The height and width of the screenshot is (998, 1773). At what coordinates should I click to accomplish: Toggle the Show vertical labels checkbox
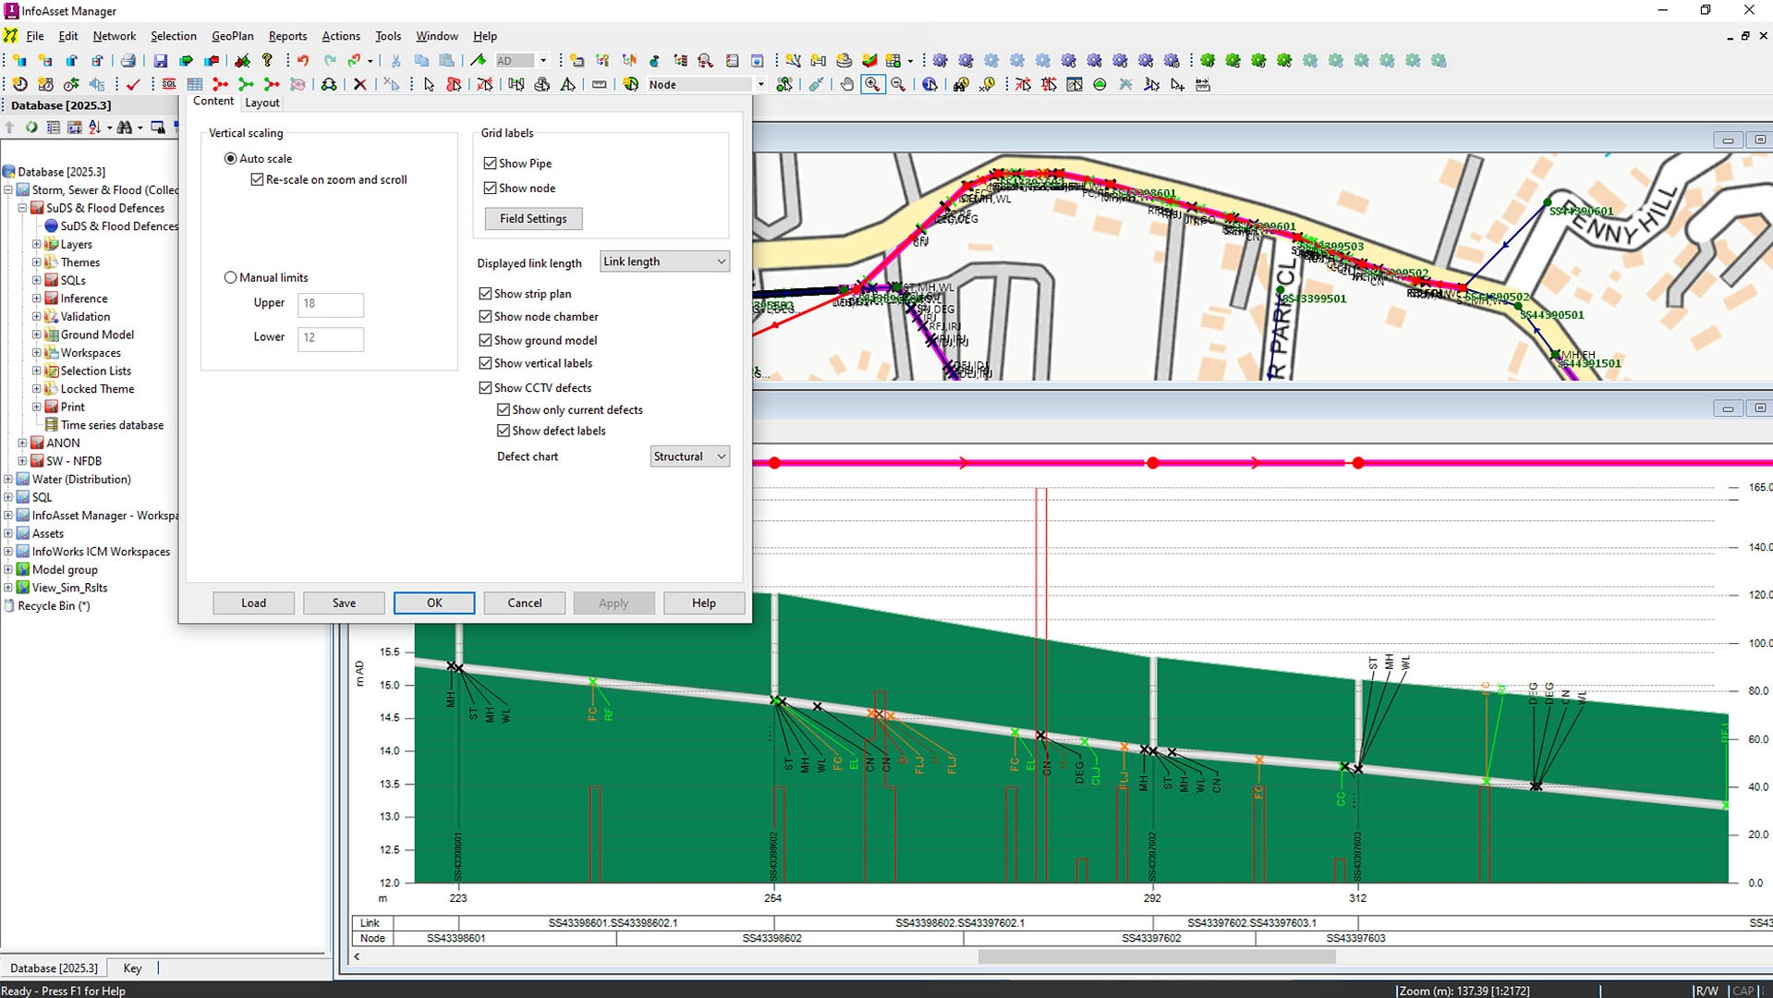coord(485,363)
